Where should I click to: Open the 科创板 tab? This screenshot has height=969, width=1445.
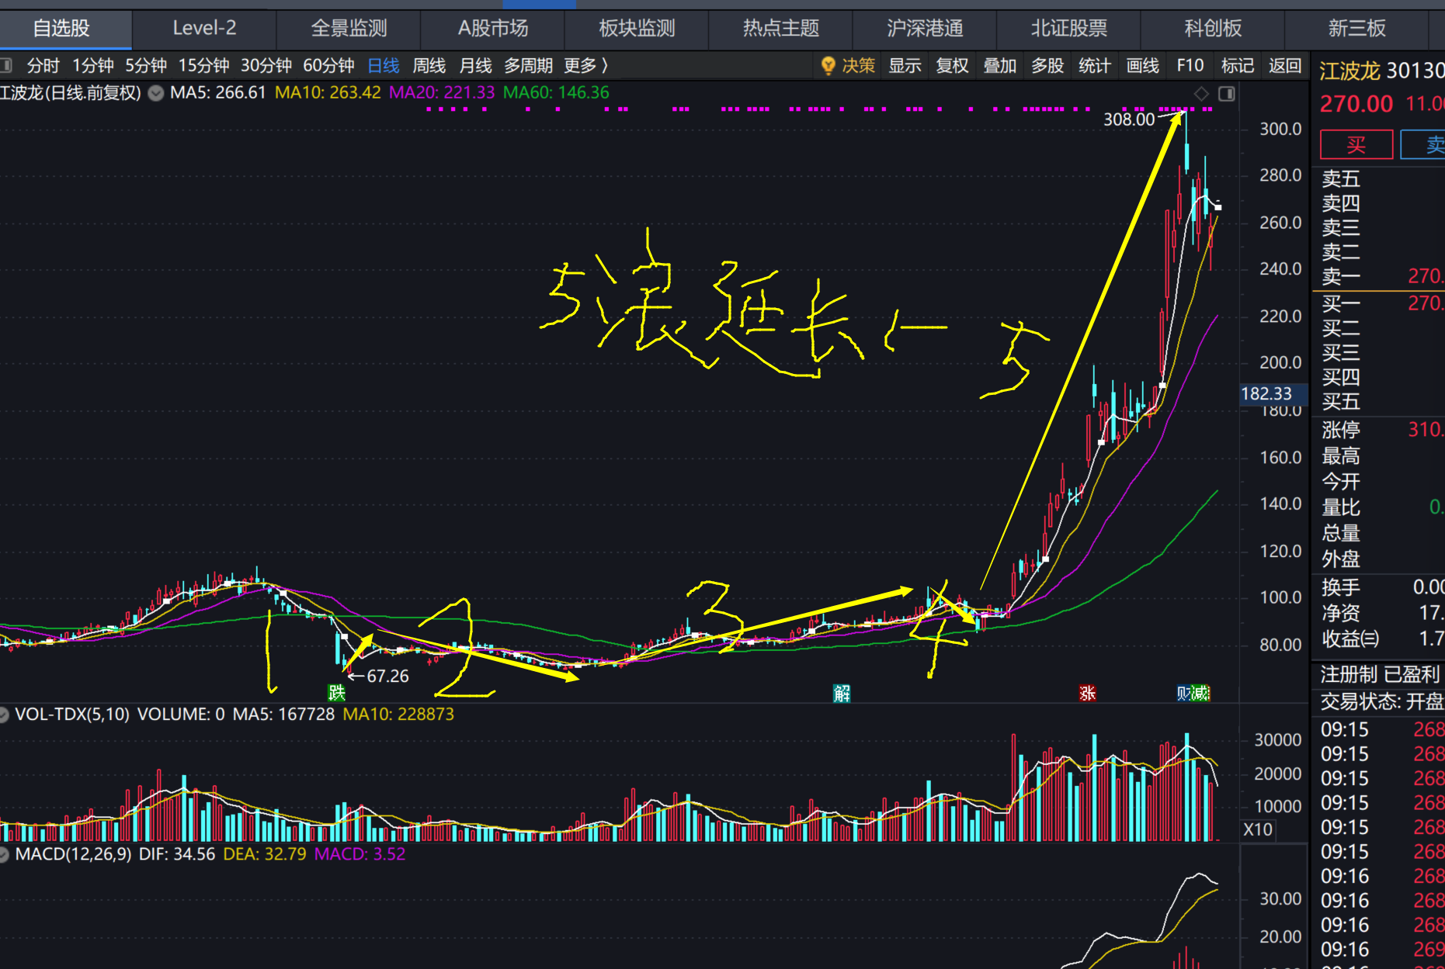click(1213, 29)
